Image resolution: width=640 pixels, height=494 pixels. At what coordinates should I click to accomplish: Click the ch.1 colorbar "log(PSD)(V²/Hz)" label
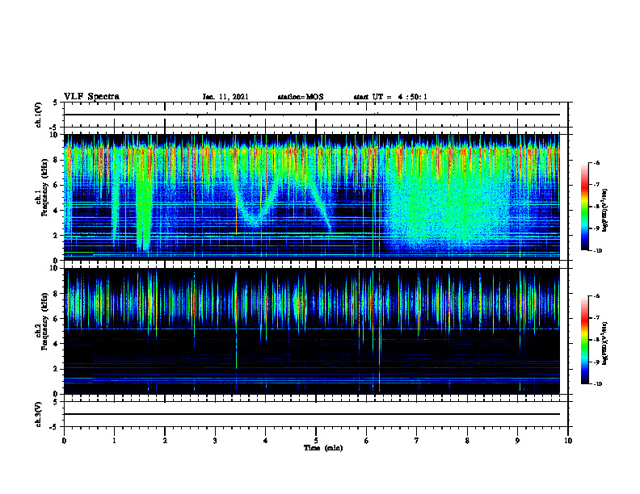pyautogui.click(x=606, y=211)
